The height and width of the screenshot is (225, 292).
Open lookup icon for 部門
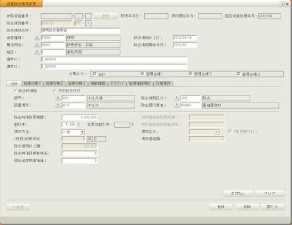pos(58,98)
